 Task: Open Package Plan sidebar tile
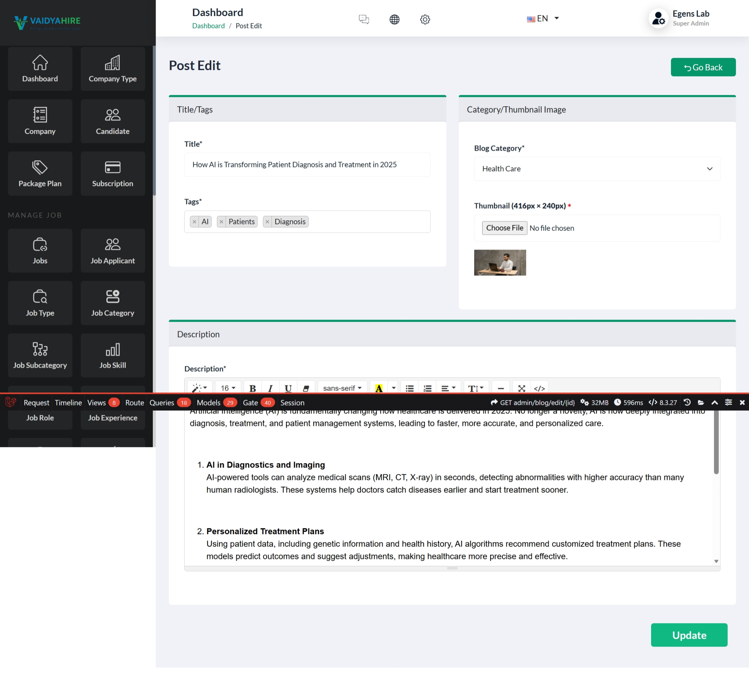pyautogui.click(x=40, y=173)
